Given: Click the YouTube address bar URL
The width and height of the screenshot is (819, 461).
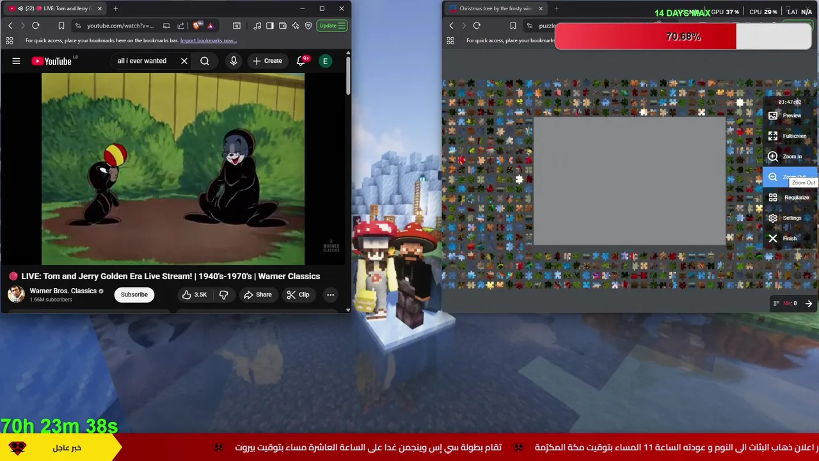Looking at the screenshot, I should 120,26.
